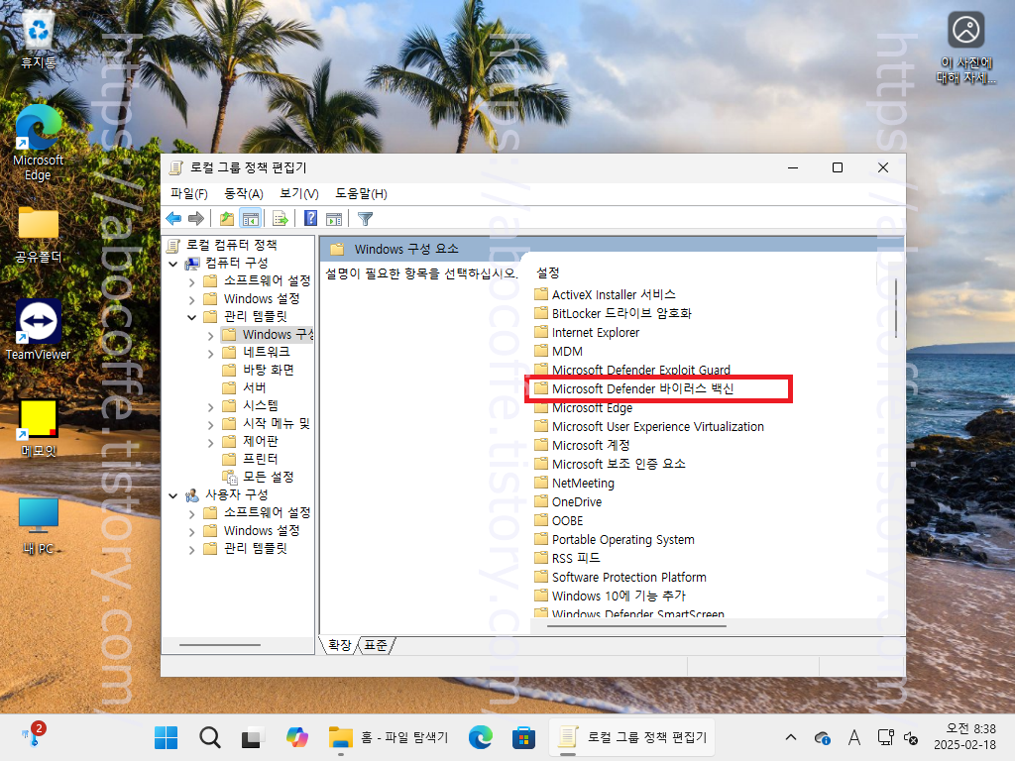Open the 보기(V) menu
This screenshot has height=761, width=1015.
[x=299, y=193]
